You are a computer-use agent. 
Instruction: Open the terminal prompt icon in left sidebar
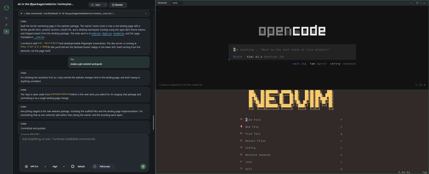pos(6,18)
